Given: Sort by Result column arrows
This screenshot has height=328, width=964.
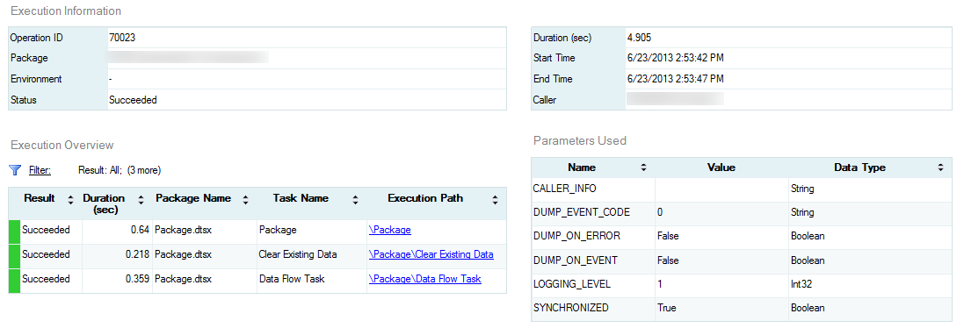Looking at the screenshot, I should [x=70, y=199].
